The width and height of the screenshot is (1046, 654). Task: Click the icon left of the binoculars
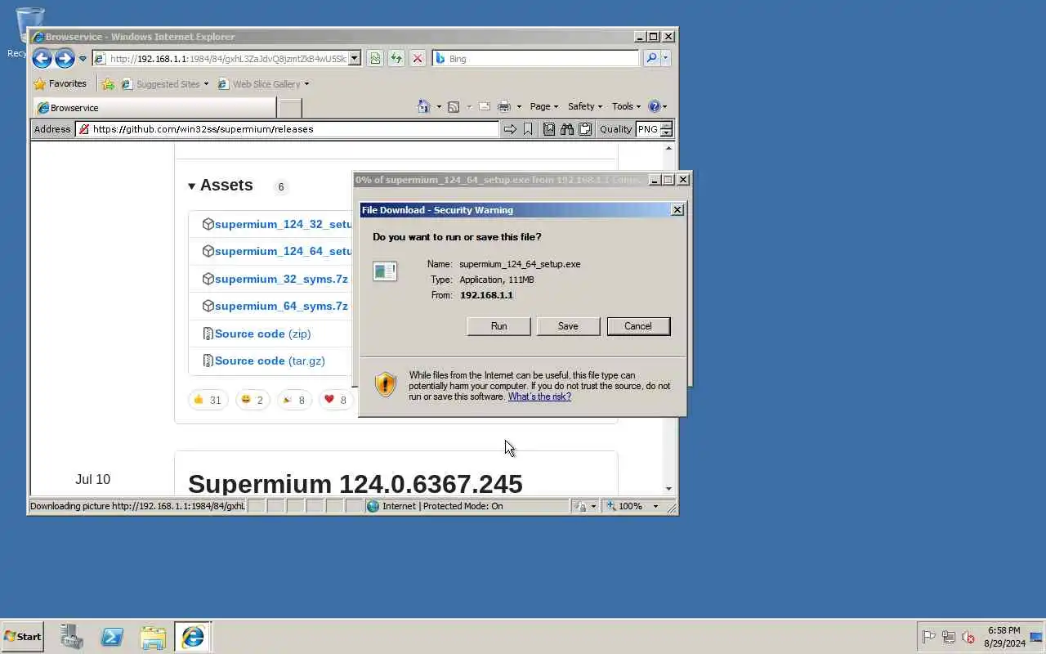(549, 129)
